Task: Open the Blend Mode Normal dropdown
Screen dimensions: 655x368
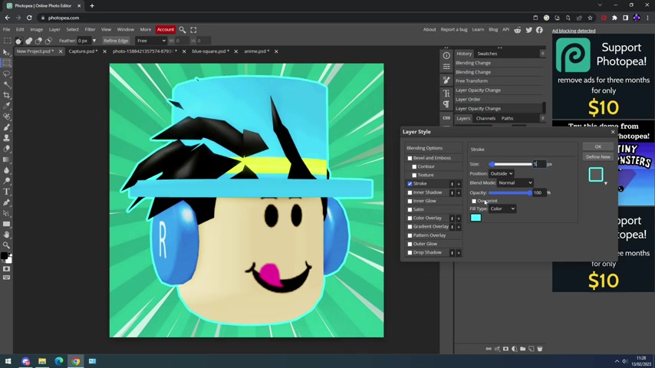Action: [x=515, y=182]
